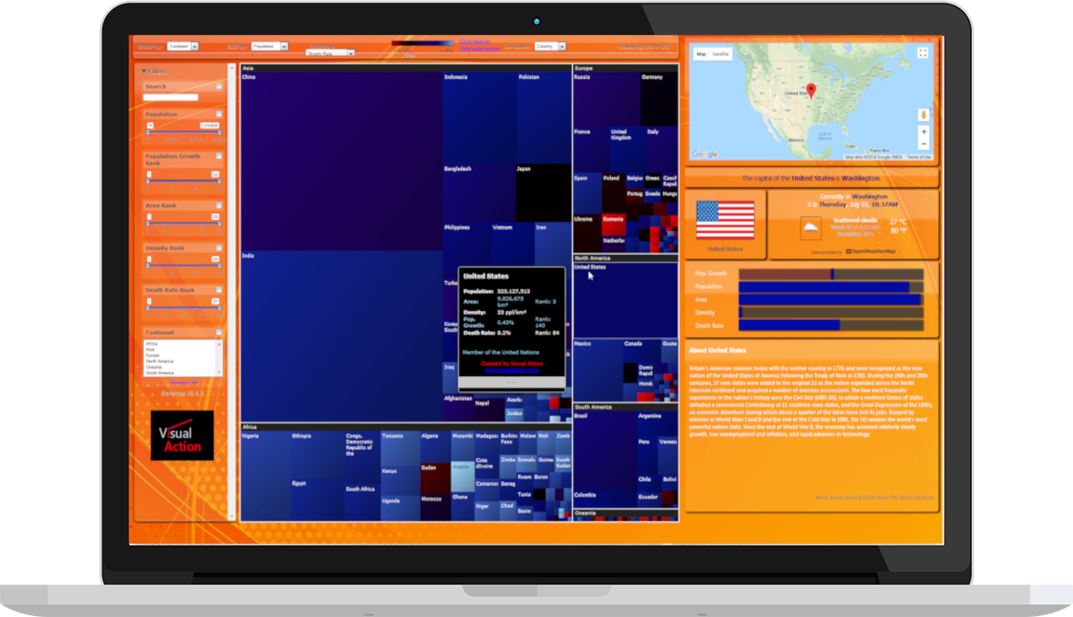Image resolution: width=1073 pixels, height=617 pixels.
Task: Collapse the Filters panel triangle
Action: pyautogui.click(x=144, y=72)
